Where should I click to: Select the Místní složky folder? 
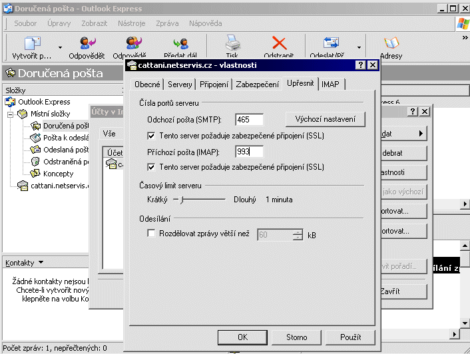pos(50,114)
